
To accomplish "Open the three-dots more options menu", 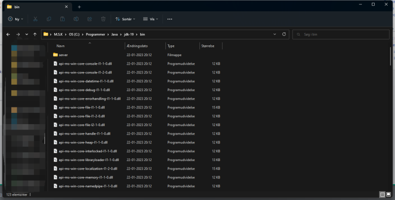I will click(169, 19).
